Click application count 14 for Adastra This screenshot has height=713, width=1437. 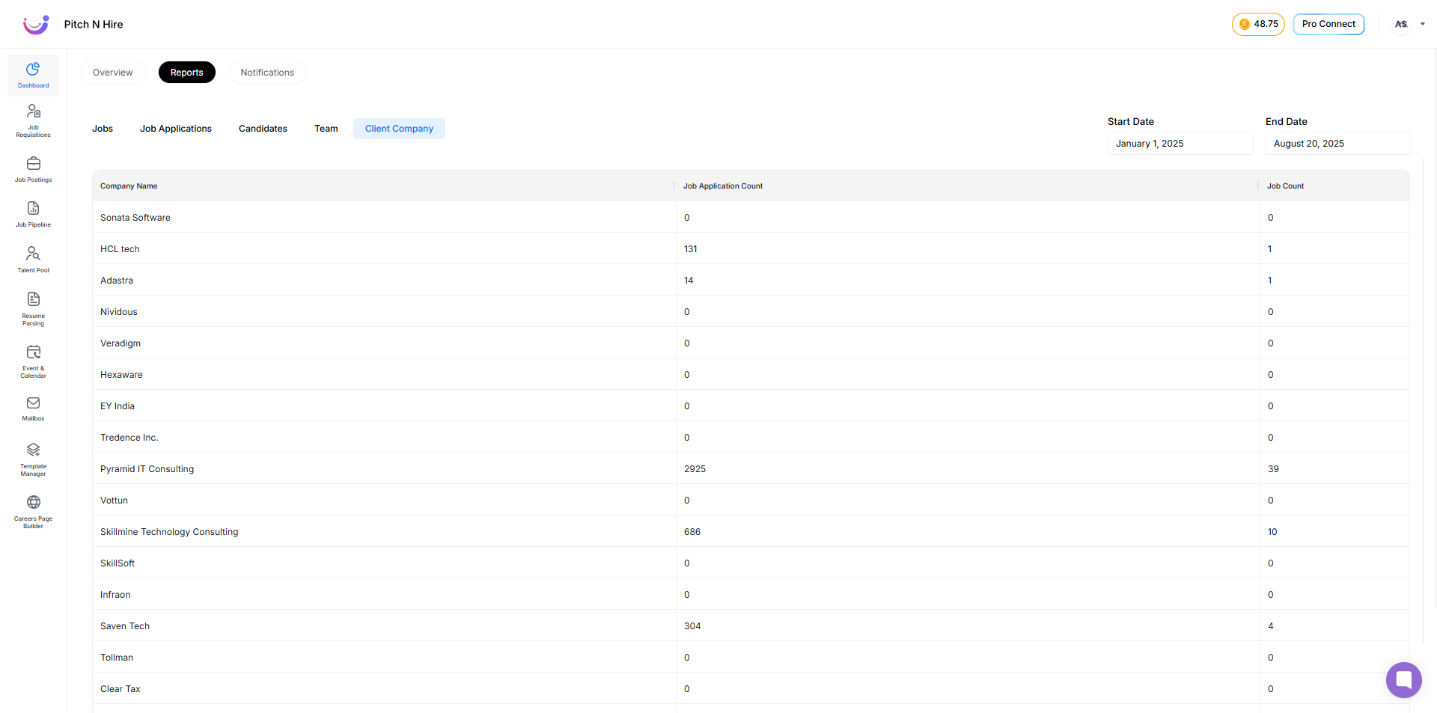(689, 281)
